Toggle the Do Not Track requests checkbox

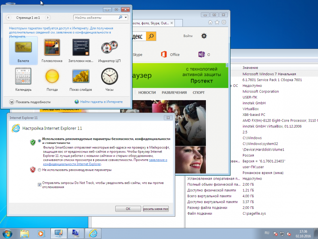[x=39, y=184]
